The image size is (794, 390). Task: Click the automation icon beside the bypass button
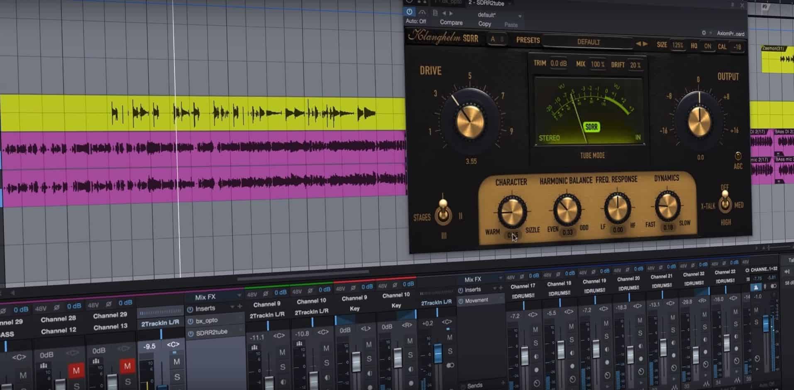[423, 13]
